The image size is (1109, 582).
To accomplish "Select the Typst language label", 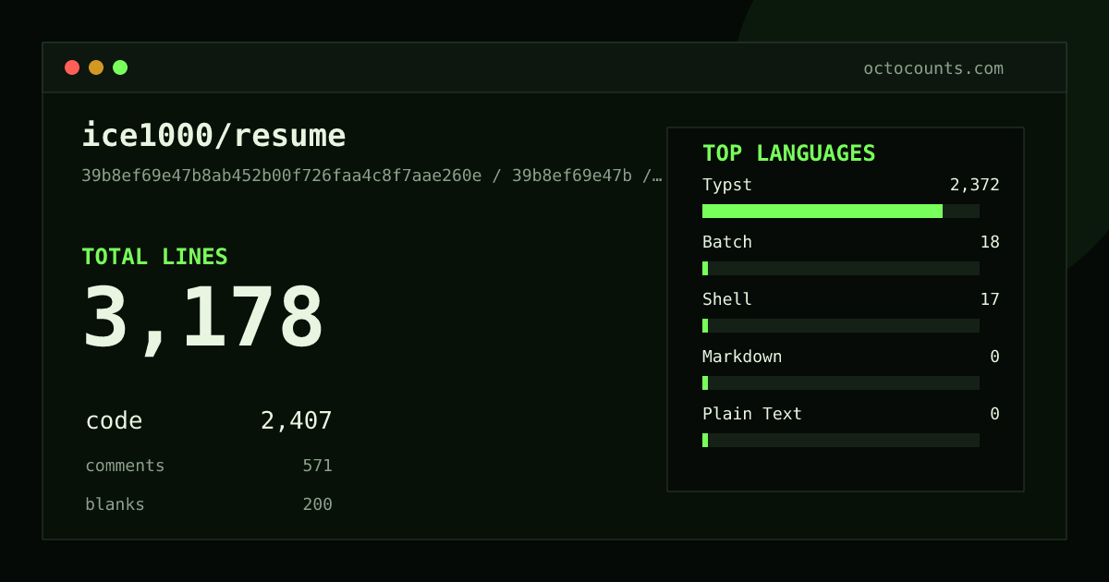I will pyautogui.click(x=727, y=185).
